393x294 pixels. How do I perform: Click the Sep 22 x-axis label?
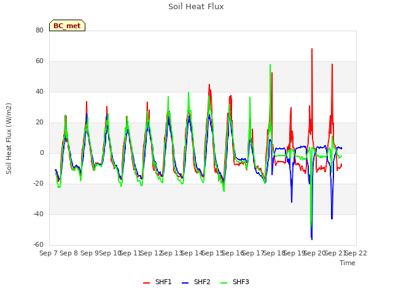pos(356,253)
